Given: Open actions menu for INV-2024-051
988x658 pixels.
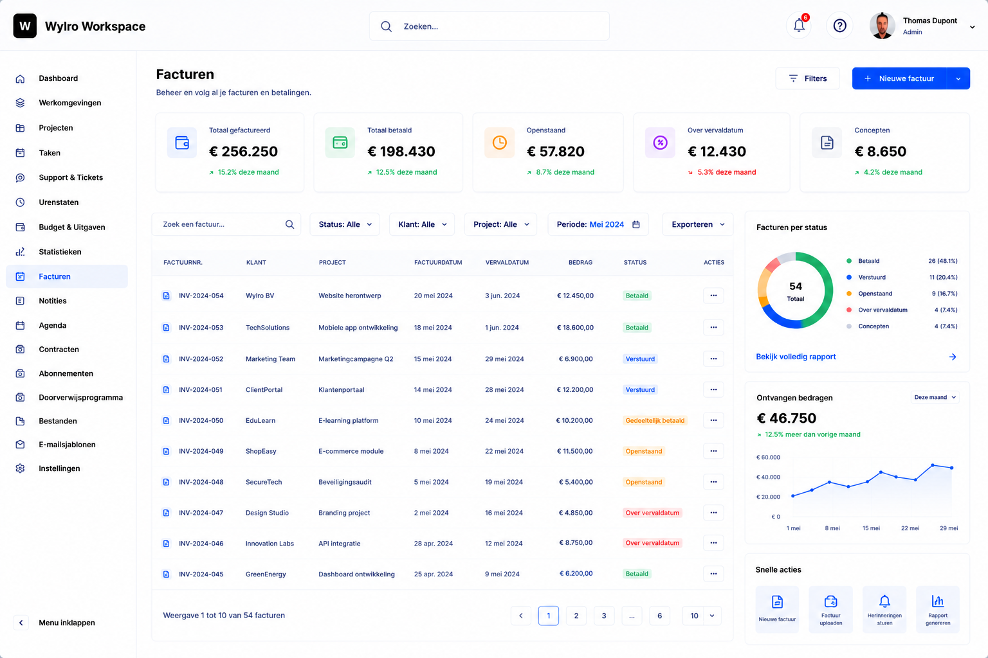Looking at the screenshot, I should [x=713, y=389].
